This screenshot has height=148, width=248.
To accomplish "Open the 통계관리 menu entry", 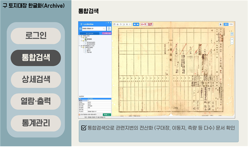I will [36, 123].
